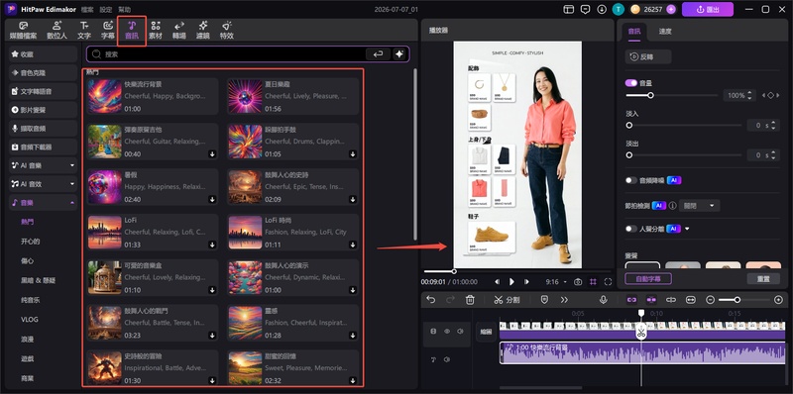The height and width of the screenshot is (394, 793).
Task: Open 音色克隆 voice clone
Action: pyautogui.click(x=43, y=72)
